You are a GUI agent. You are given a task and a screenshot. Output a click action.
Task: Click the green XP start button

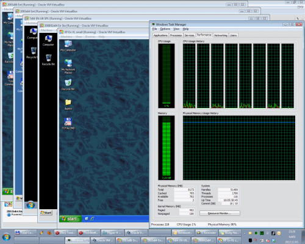click(71, 219)
